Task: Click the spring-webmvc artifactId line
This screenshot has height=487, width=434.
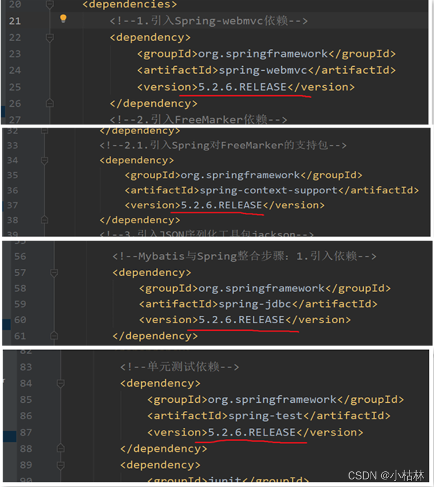Action: pyautogui.click(x=267, y=70)
